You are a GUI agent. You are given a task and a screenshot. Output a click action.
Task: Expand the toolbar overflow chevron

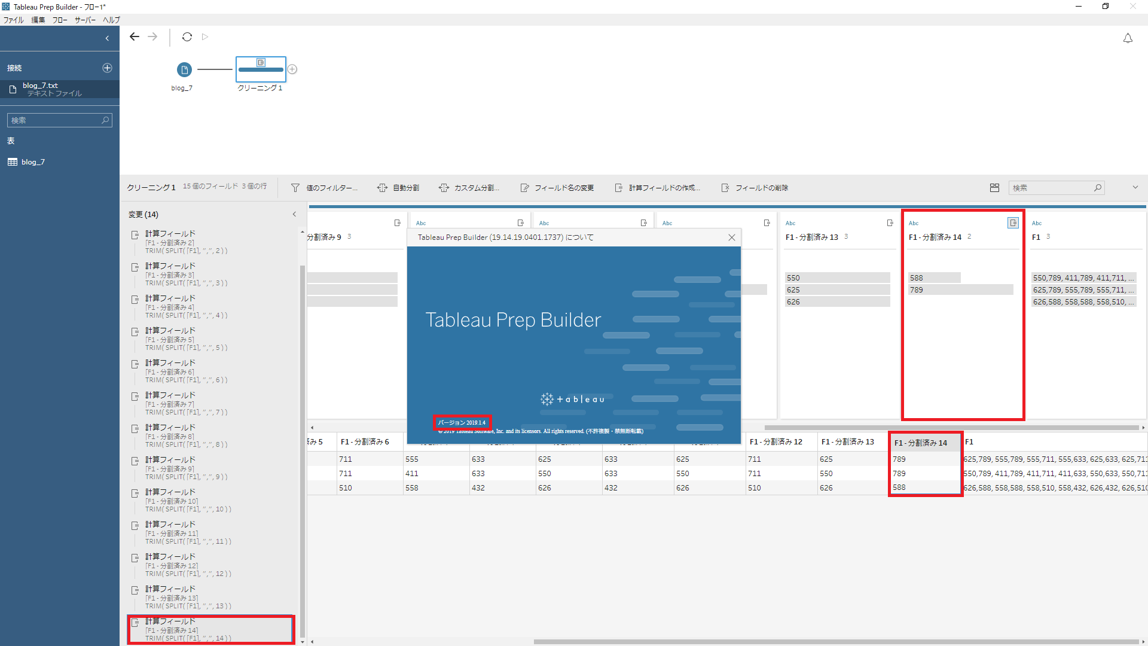(1135, 188)
